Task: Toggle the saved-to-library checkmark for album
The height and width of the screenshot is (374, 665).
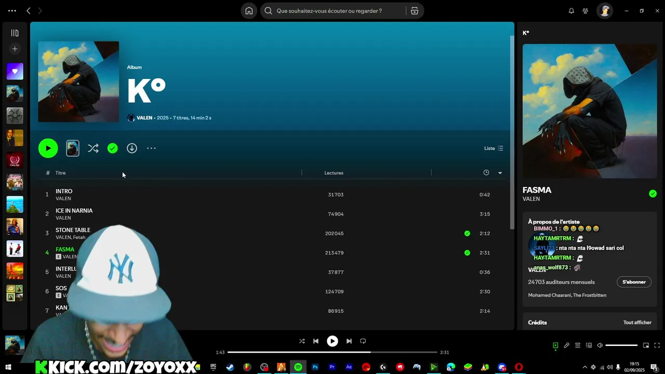Action: pyautogui.click(x=113, y=149)
